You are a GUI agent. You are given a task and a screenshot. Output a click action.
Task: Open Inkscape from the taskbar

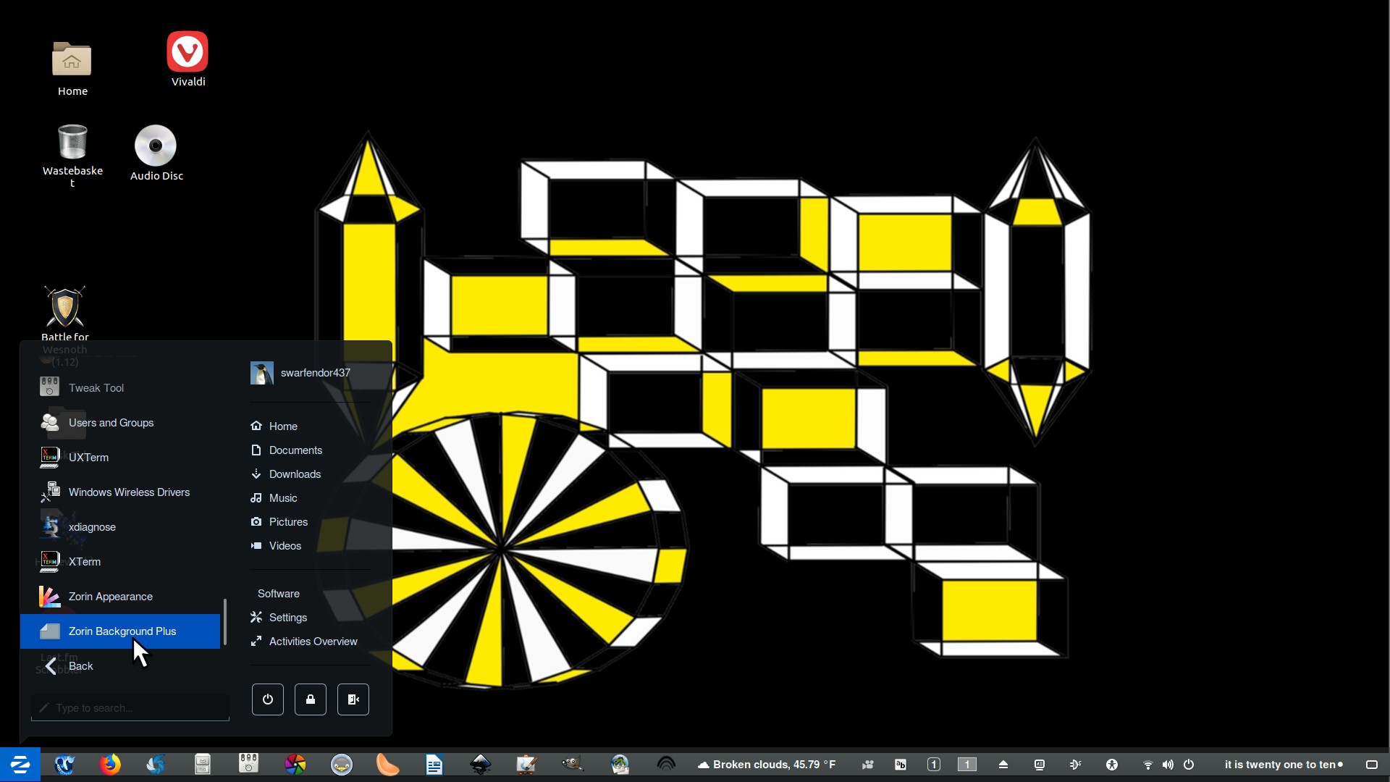tap(481, 765)
